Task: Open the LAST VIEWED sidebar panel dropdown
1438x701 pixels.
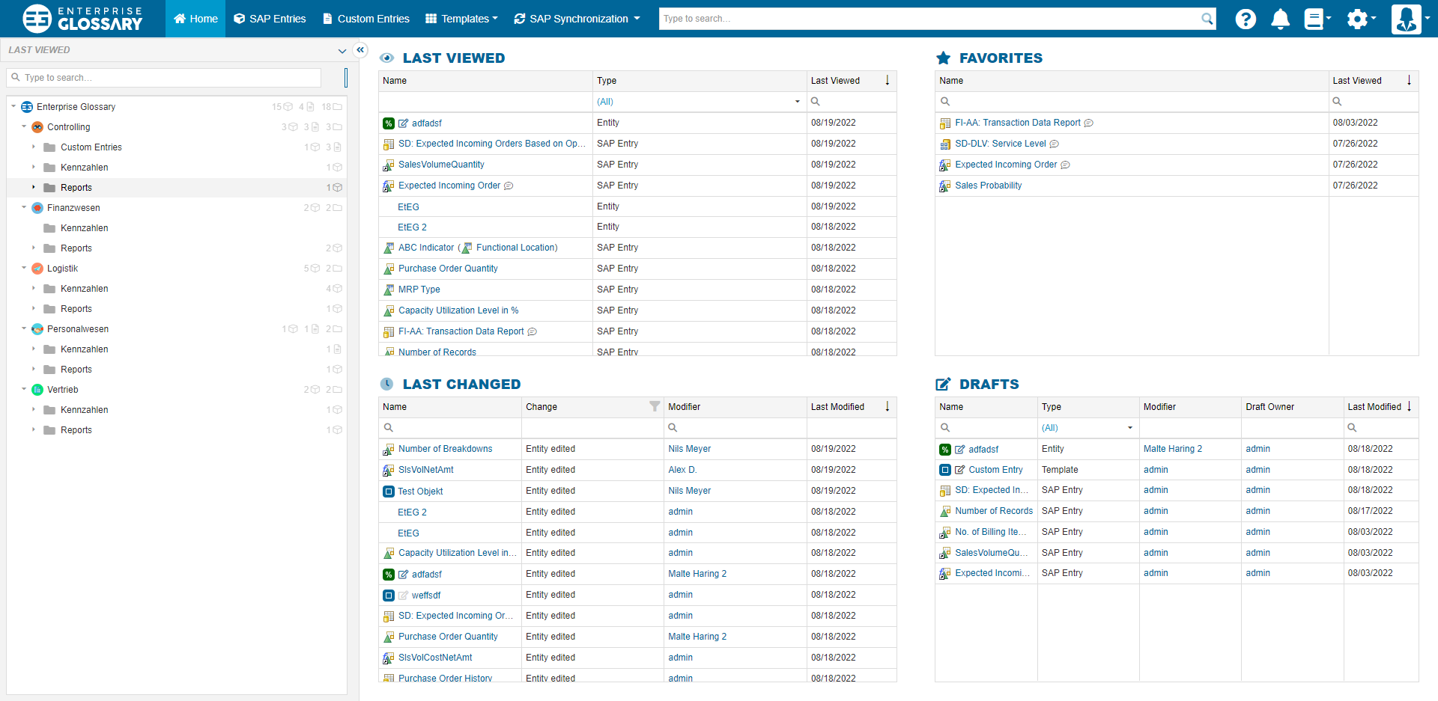Action: (x=342, y=51)
